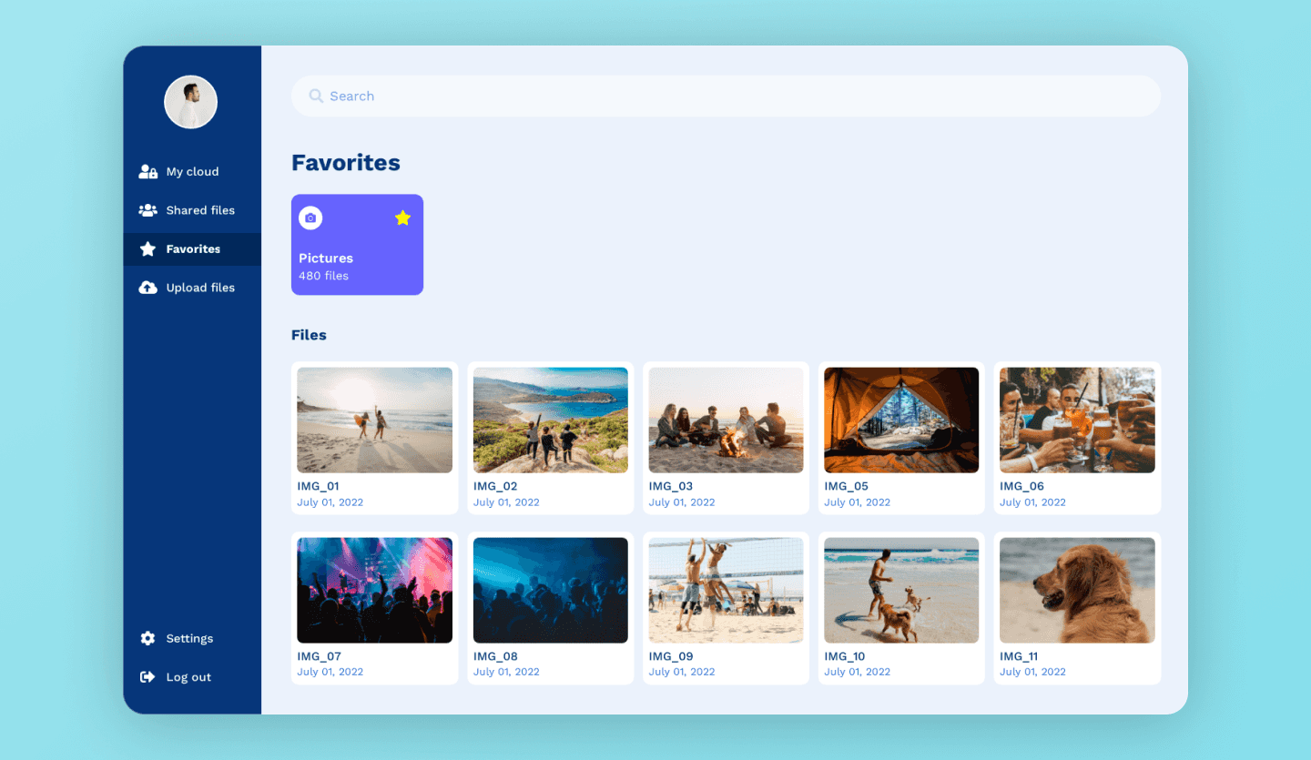Open the IMG_07 concert photo thumbnail

pos(374,590)
